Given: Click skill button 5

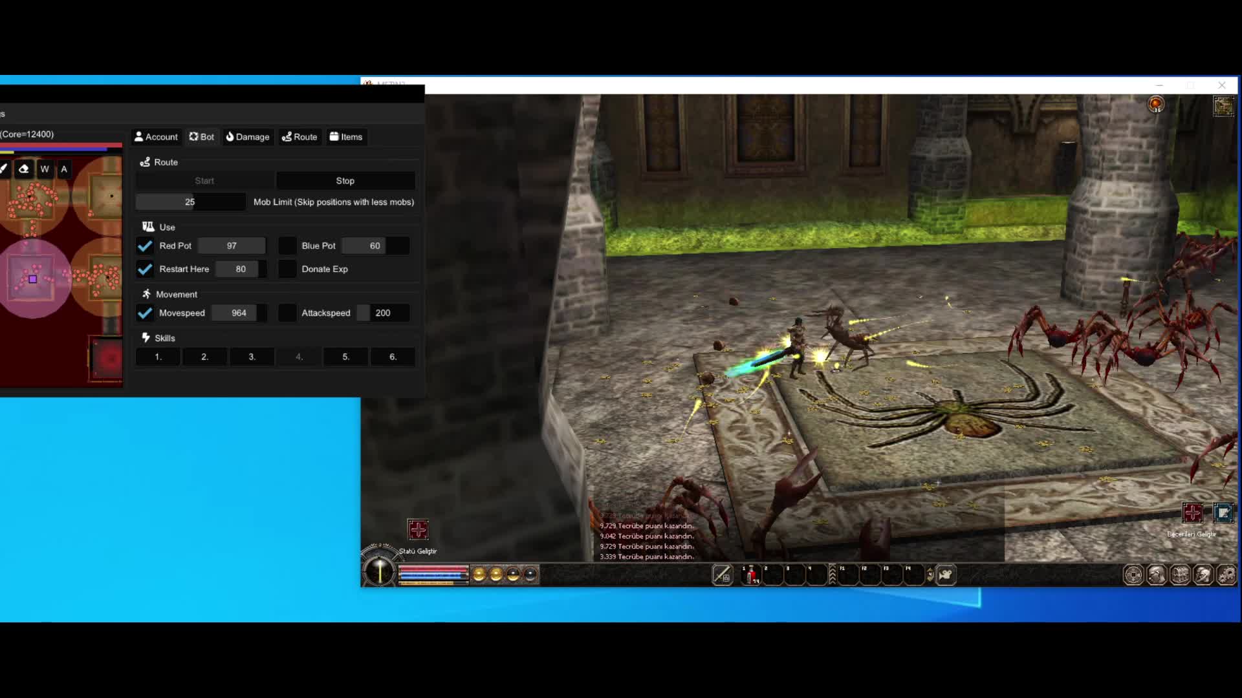Looking at the screenshot, I should (x=345, y=357).
